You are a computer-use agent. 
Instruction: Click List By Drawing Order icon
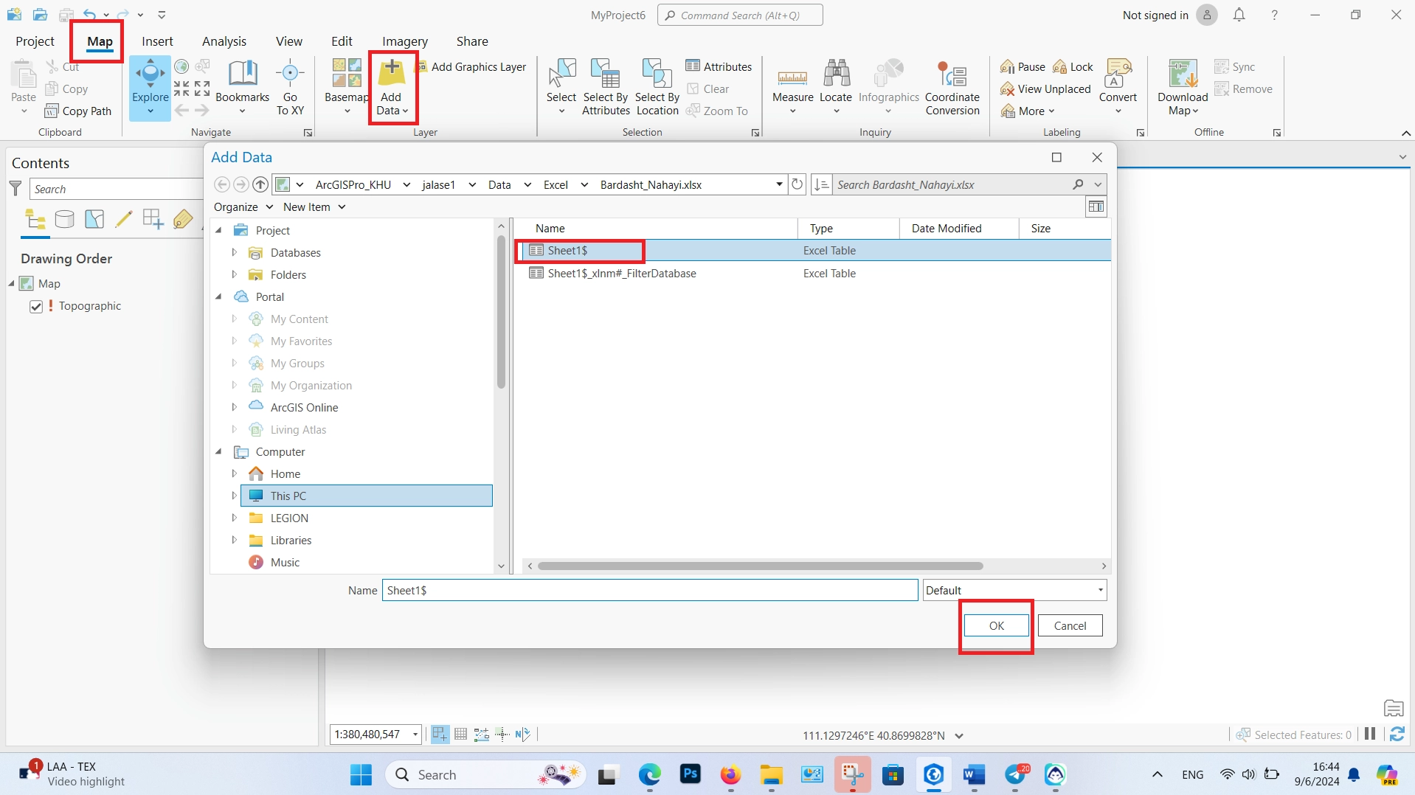(x=35, y=219)
